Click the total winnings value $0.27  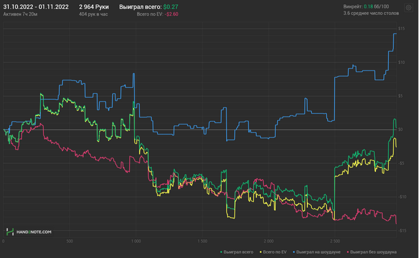171,7
